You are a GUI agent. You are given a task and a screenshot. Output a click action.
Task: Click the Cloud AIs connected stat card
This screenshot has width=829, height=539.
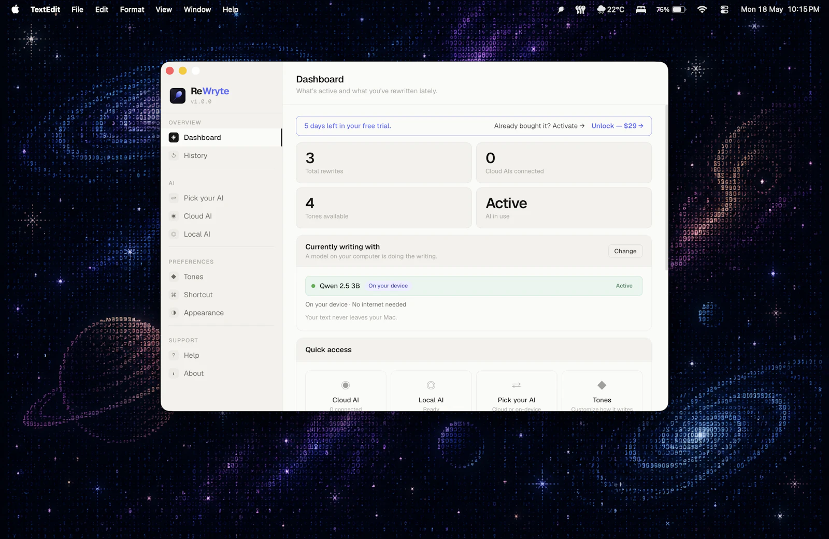point(564,163)
